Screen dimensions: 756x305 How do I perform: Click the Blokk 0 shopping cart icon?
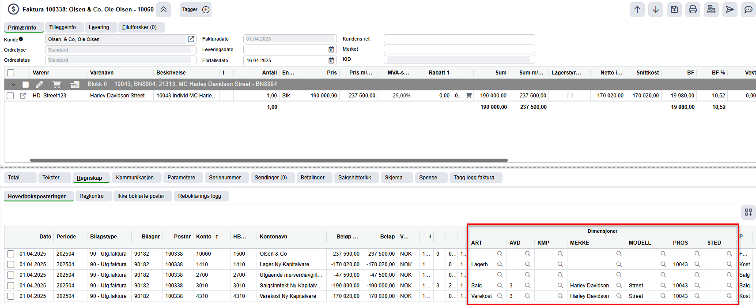pyautogui.click(x=57, y=84)
